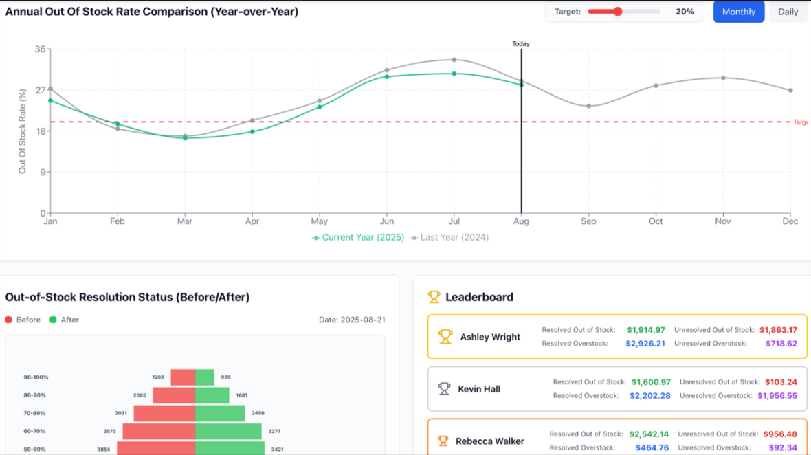The height and width of the screenshot is (455, 811).
Task: Switch to Daily view
Action: (x=788, y=12)
